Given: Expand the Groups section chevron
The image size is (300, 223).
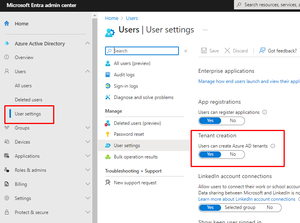Looking at the screenshot, I should pyautogui.click(x=87, y=128).
